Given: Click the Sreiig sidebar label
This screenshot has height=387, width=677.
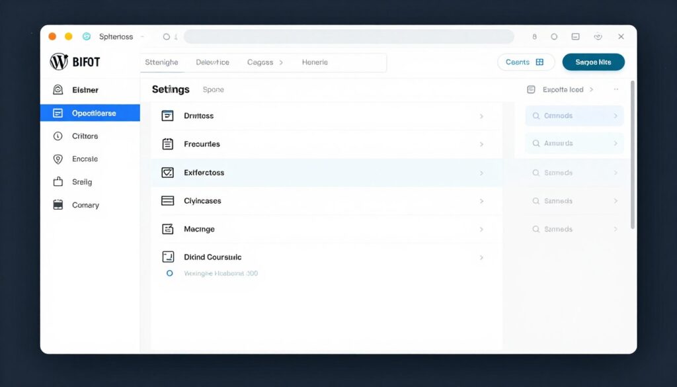Looking at the screenshot, I should 82,182.
